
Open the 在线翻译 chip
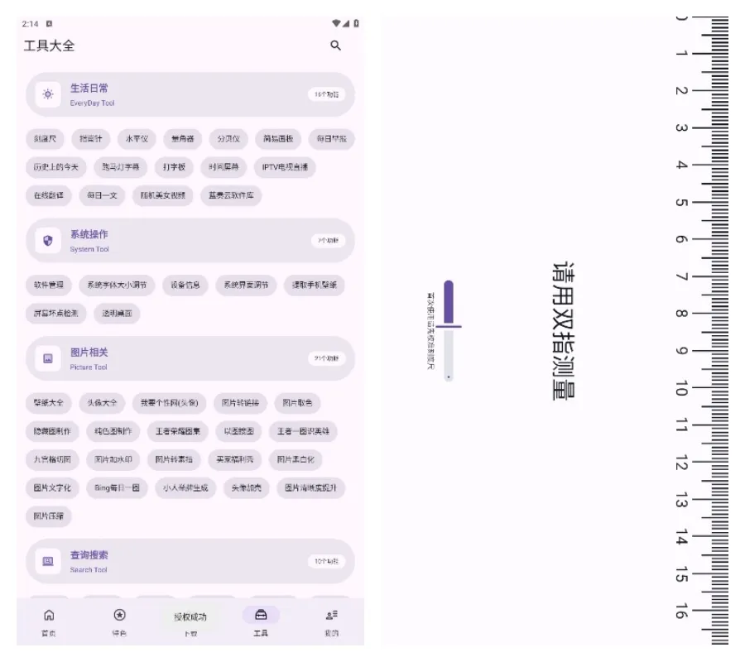pos(49,195)
